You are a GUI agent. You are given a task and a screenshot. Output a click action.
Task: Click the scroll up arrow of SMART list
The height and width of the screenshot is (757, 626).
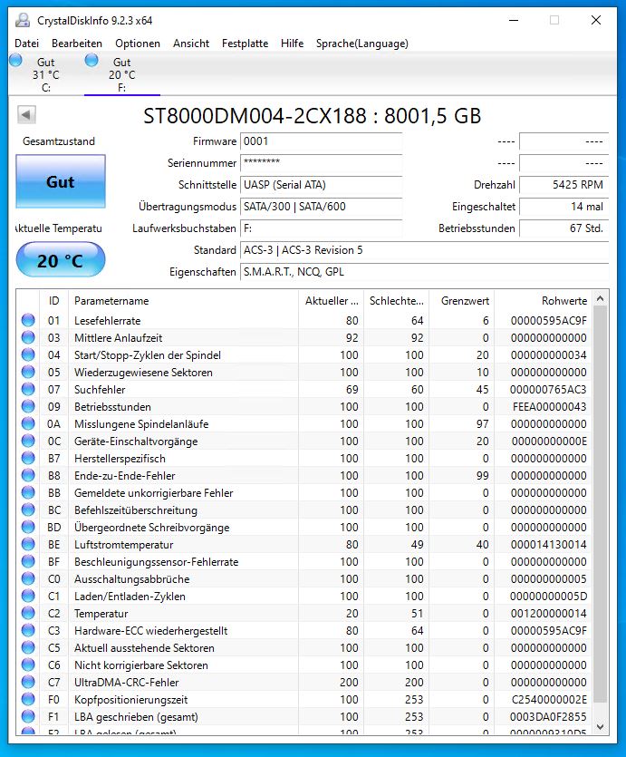pos(601,299)
